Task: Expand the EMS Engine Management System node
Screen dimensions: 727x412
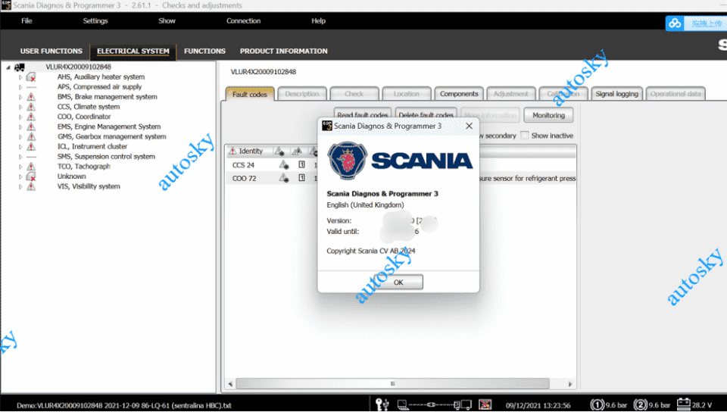Action: pyautogui.click(x=21, y=127)
